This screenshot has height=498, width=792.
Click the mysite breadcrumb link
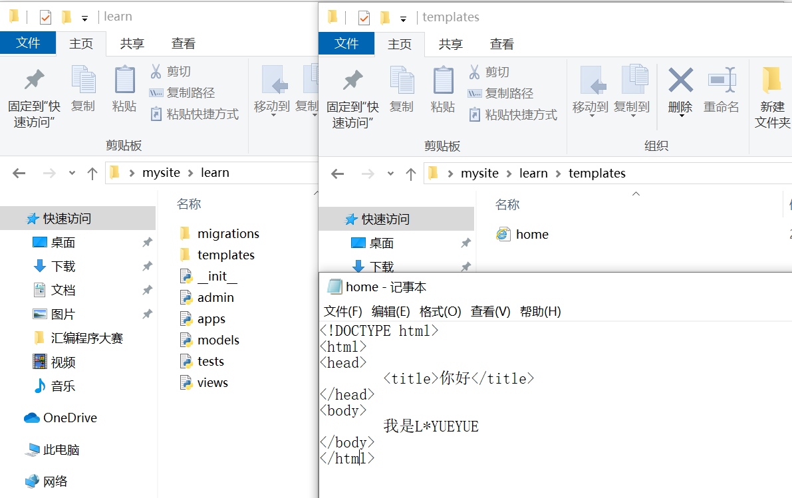(479, 173)
